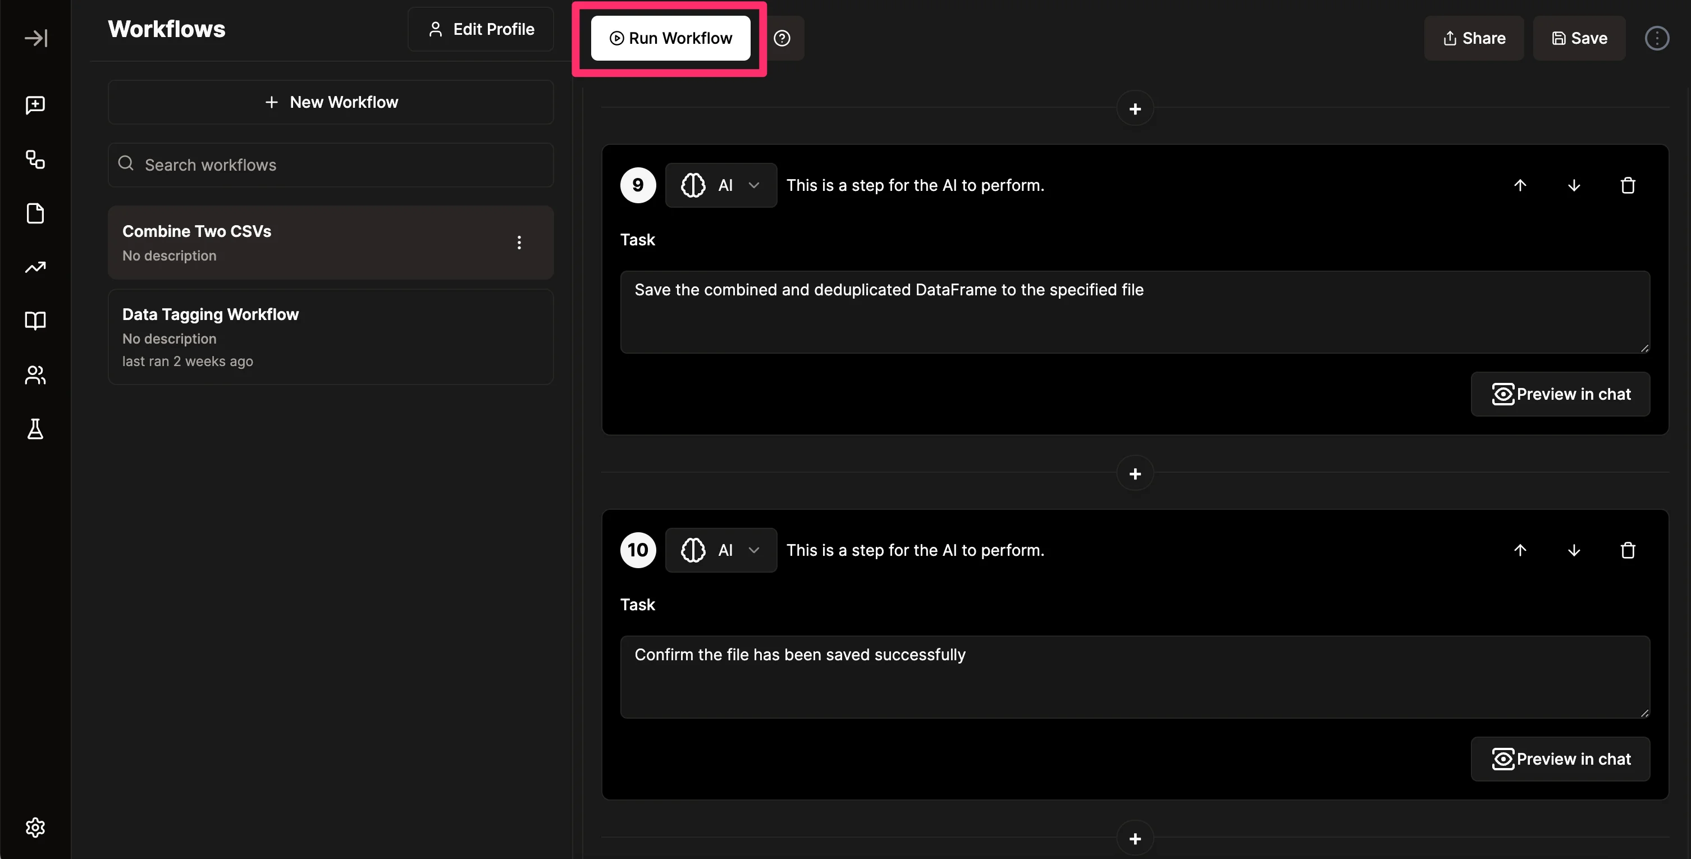Open the lab flask icon in sidebar

[35, 429]
